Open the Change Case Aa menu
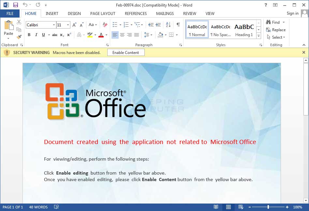The height and width of the screenshot is (211, 309). (x=93, y=25)
